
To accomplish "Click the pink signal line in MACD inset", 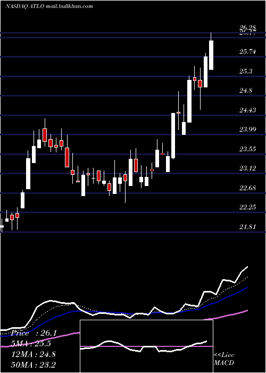I will (x=146, y=346).
